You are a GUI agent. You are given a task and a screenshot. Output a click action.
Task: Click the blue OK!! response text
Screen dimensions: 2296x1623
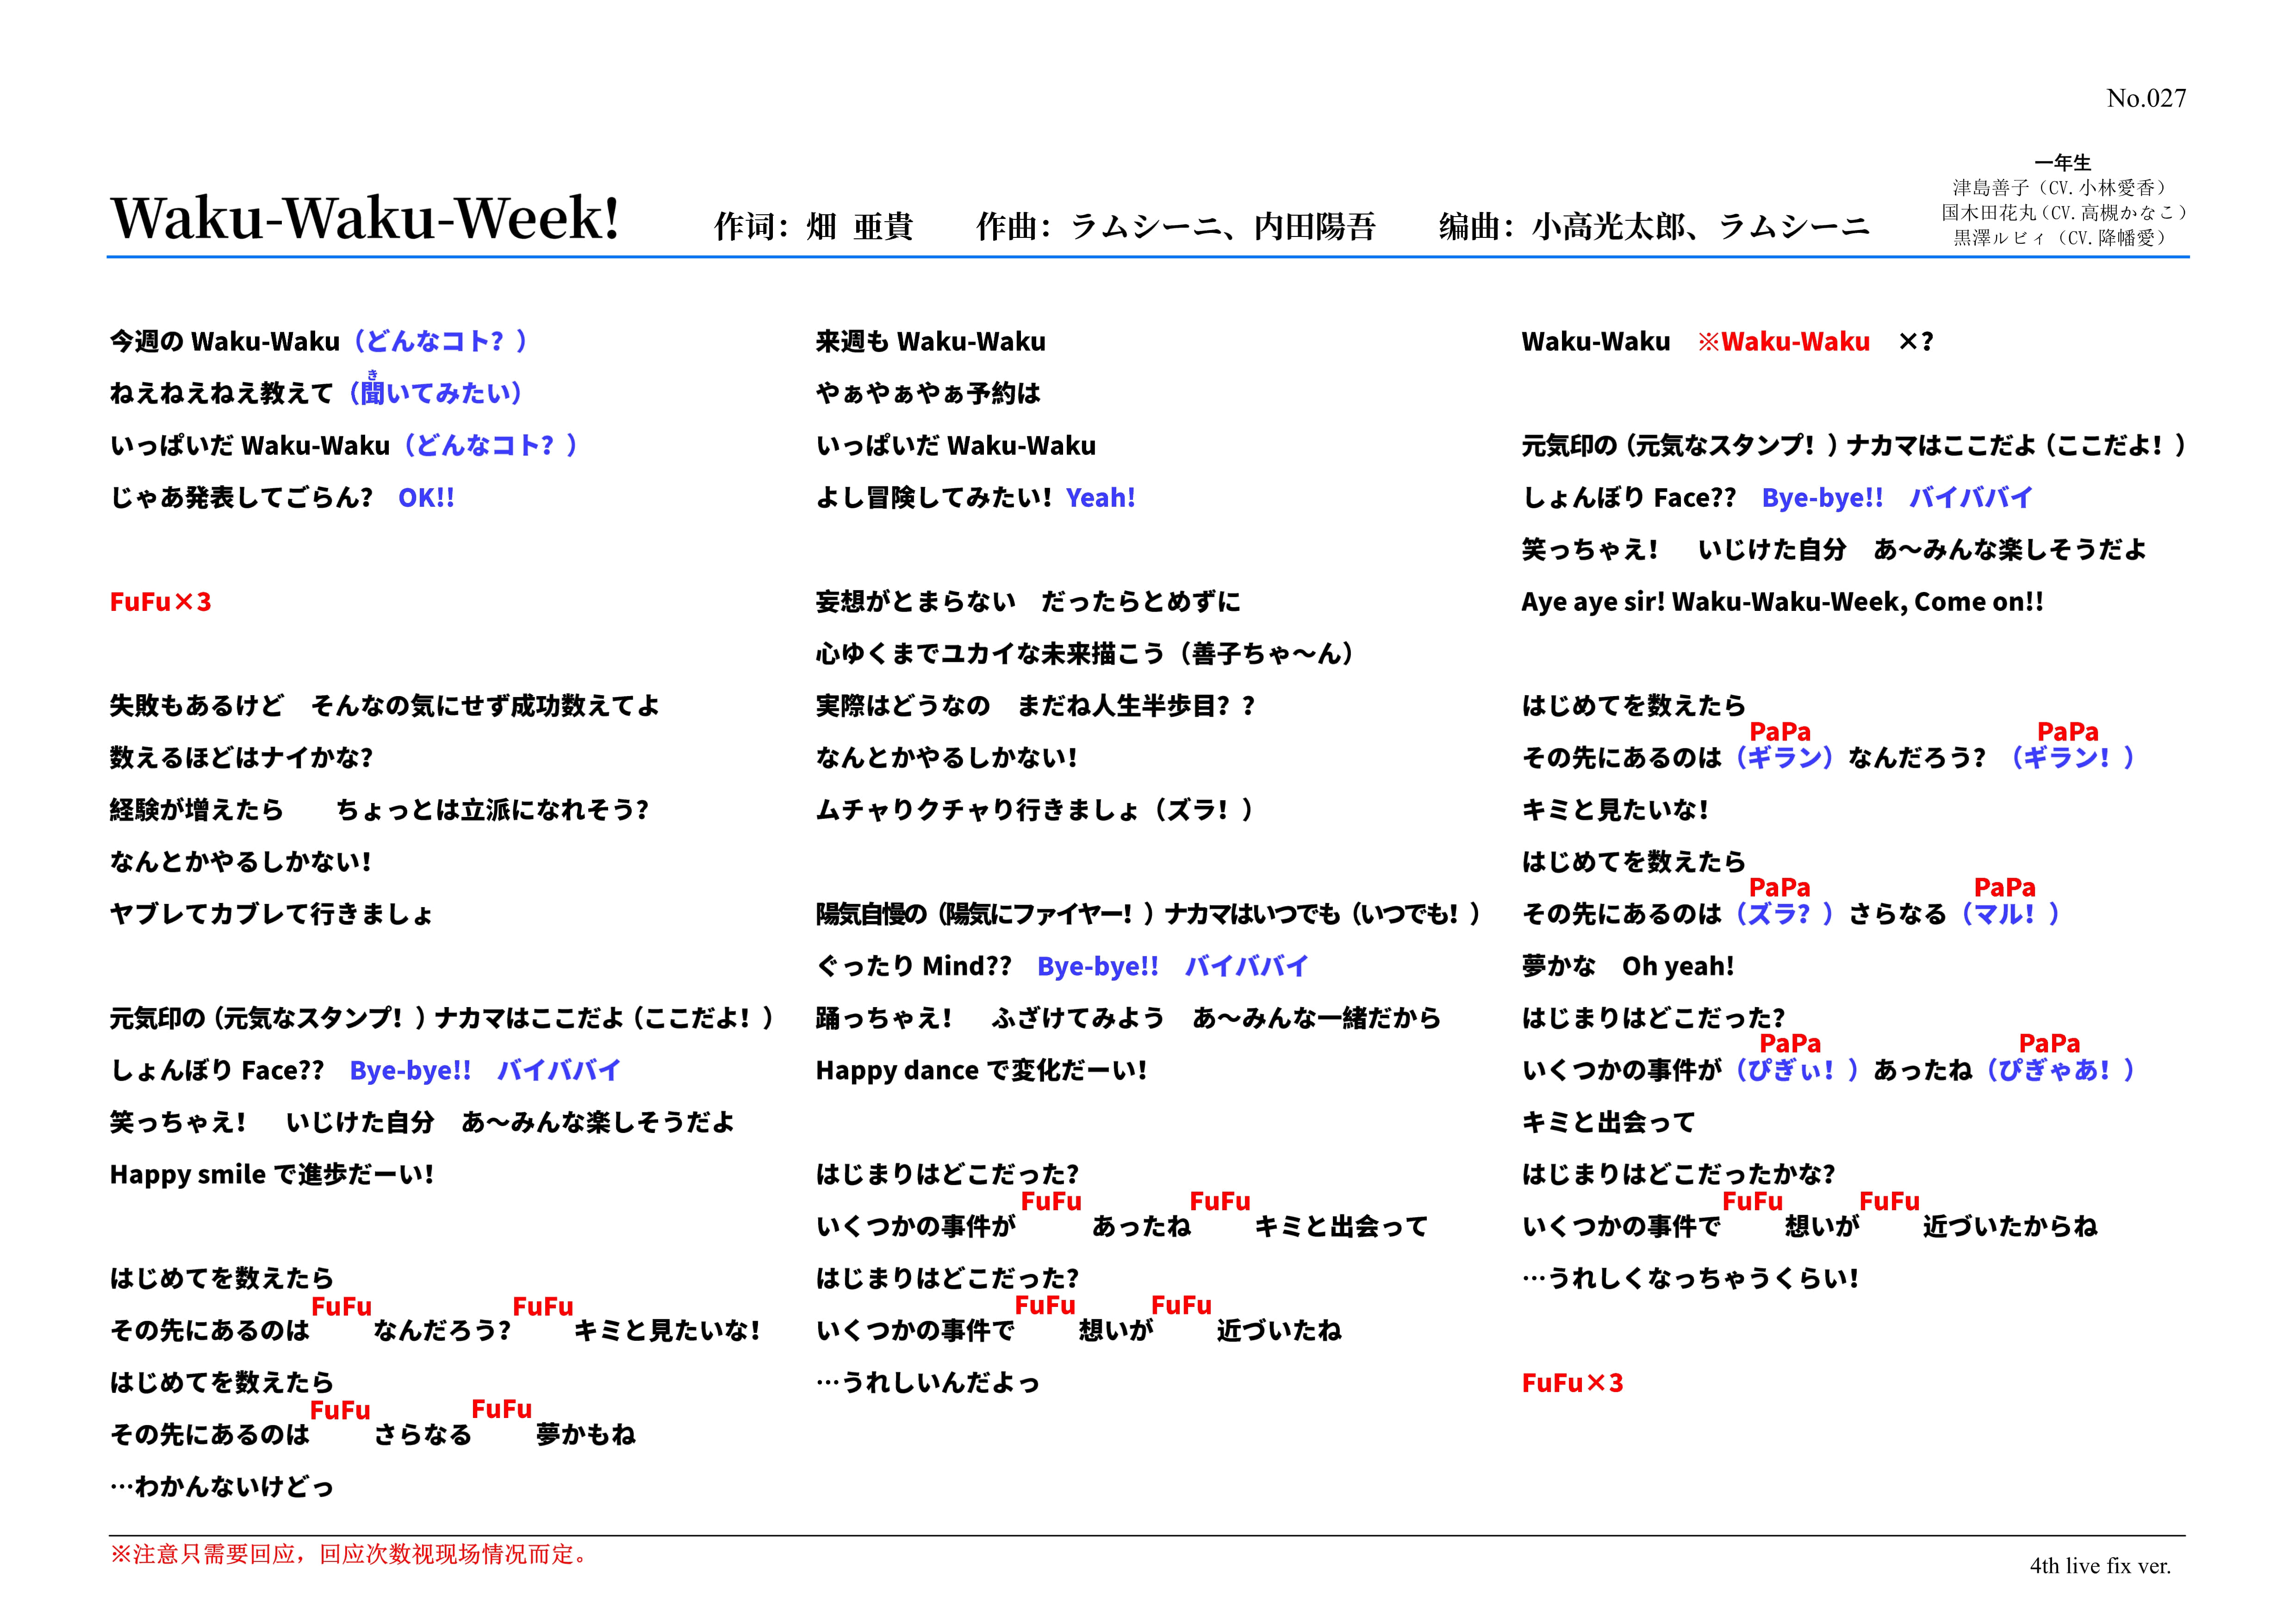click(x=426, y=498)
